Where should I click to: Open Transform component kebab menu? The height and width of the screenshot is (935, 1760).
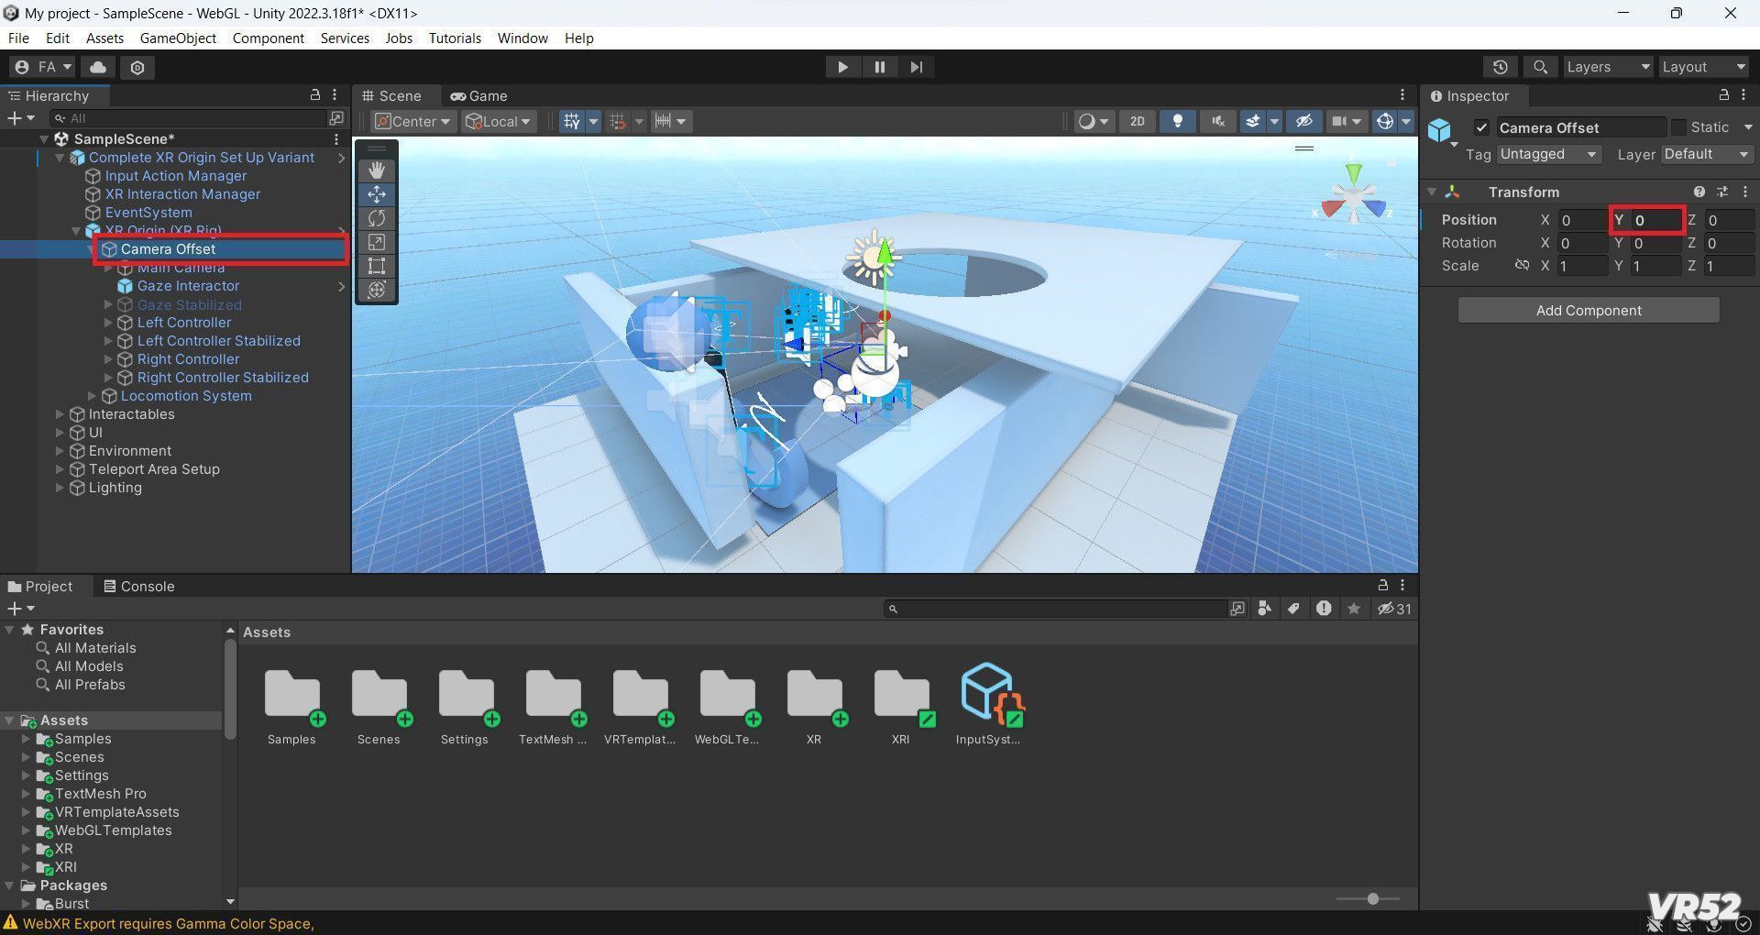pos(1745,192)
